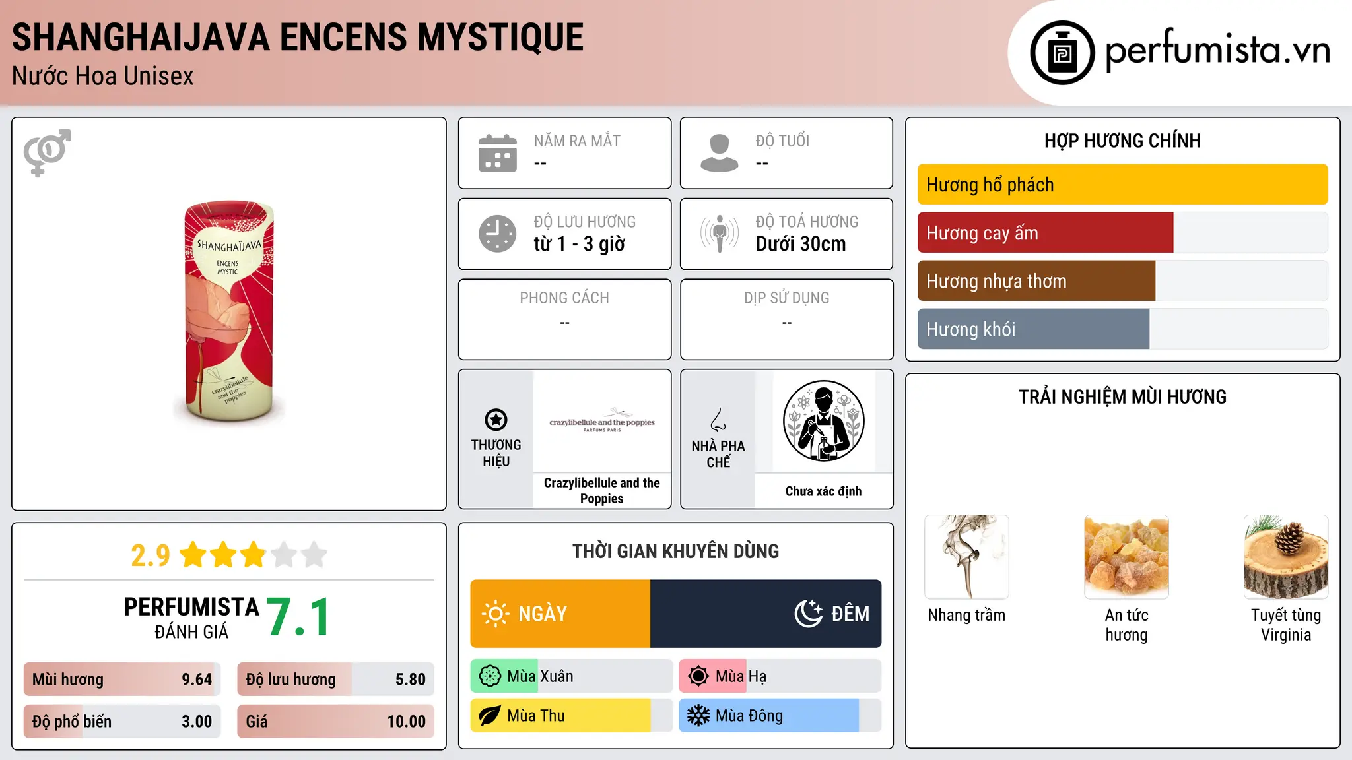Click the 2.9 star rating number

click(x=151, y=555)
